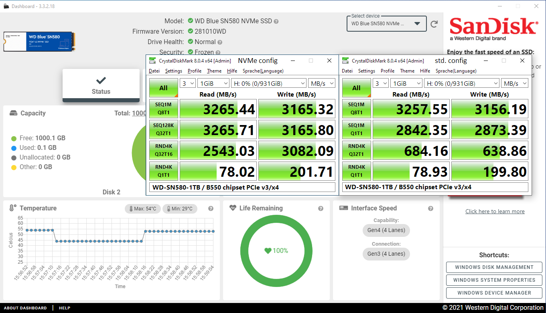Run SEQ1M Q8T1 test in NVMe config window

coord(163,109)
